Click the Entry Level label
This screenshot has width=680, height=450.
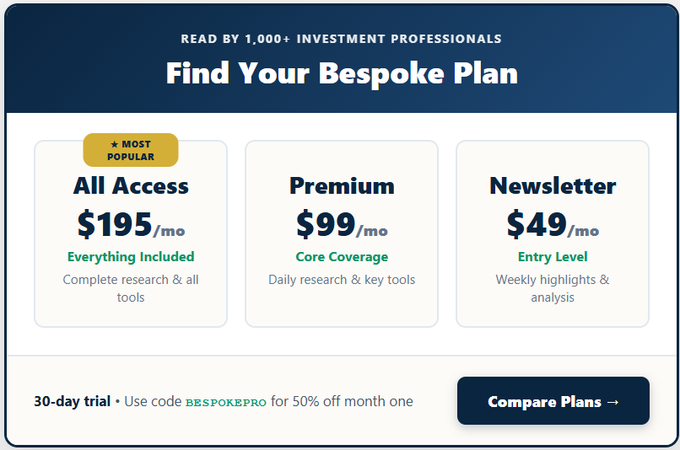[553, 257]
